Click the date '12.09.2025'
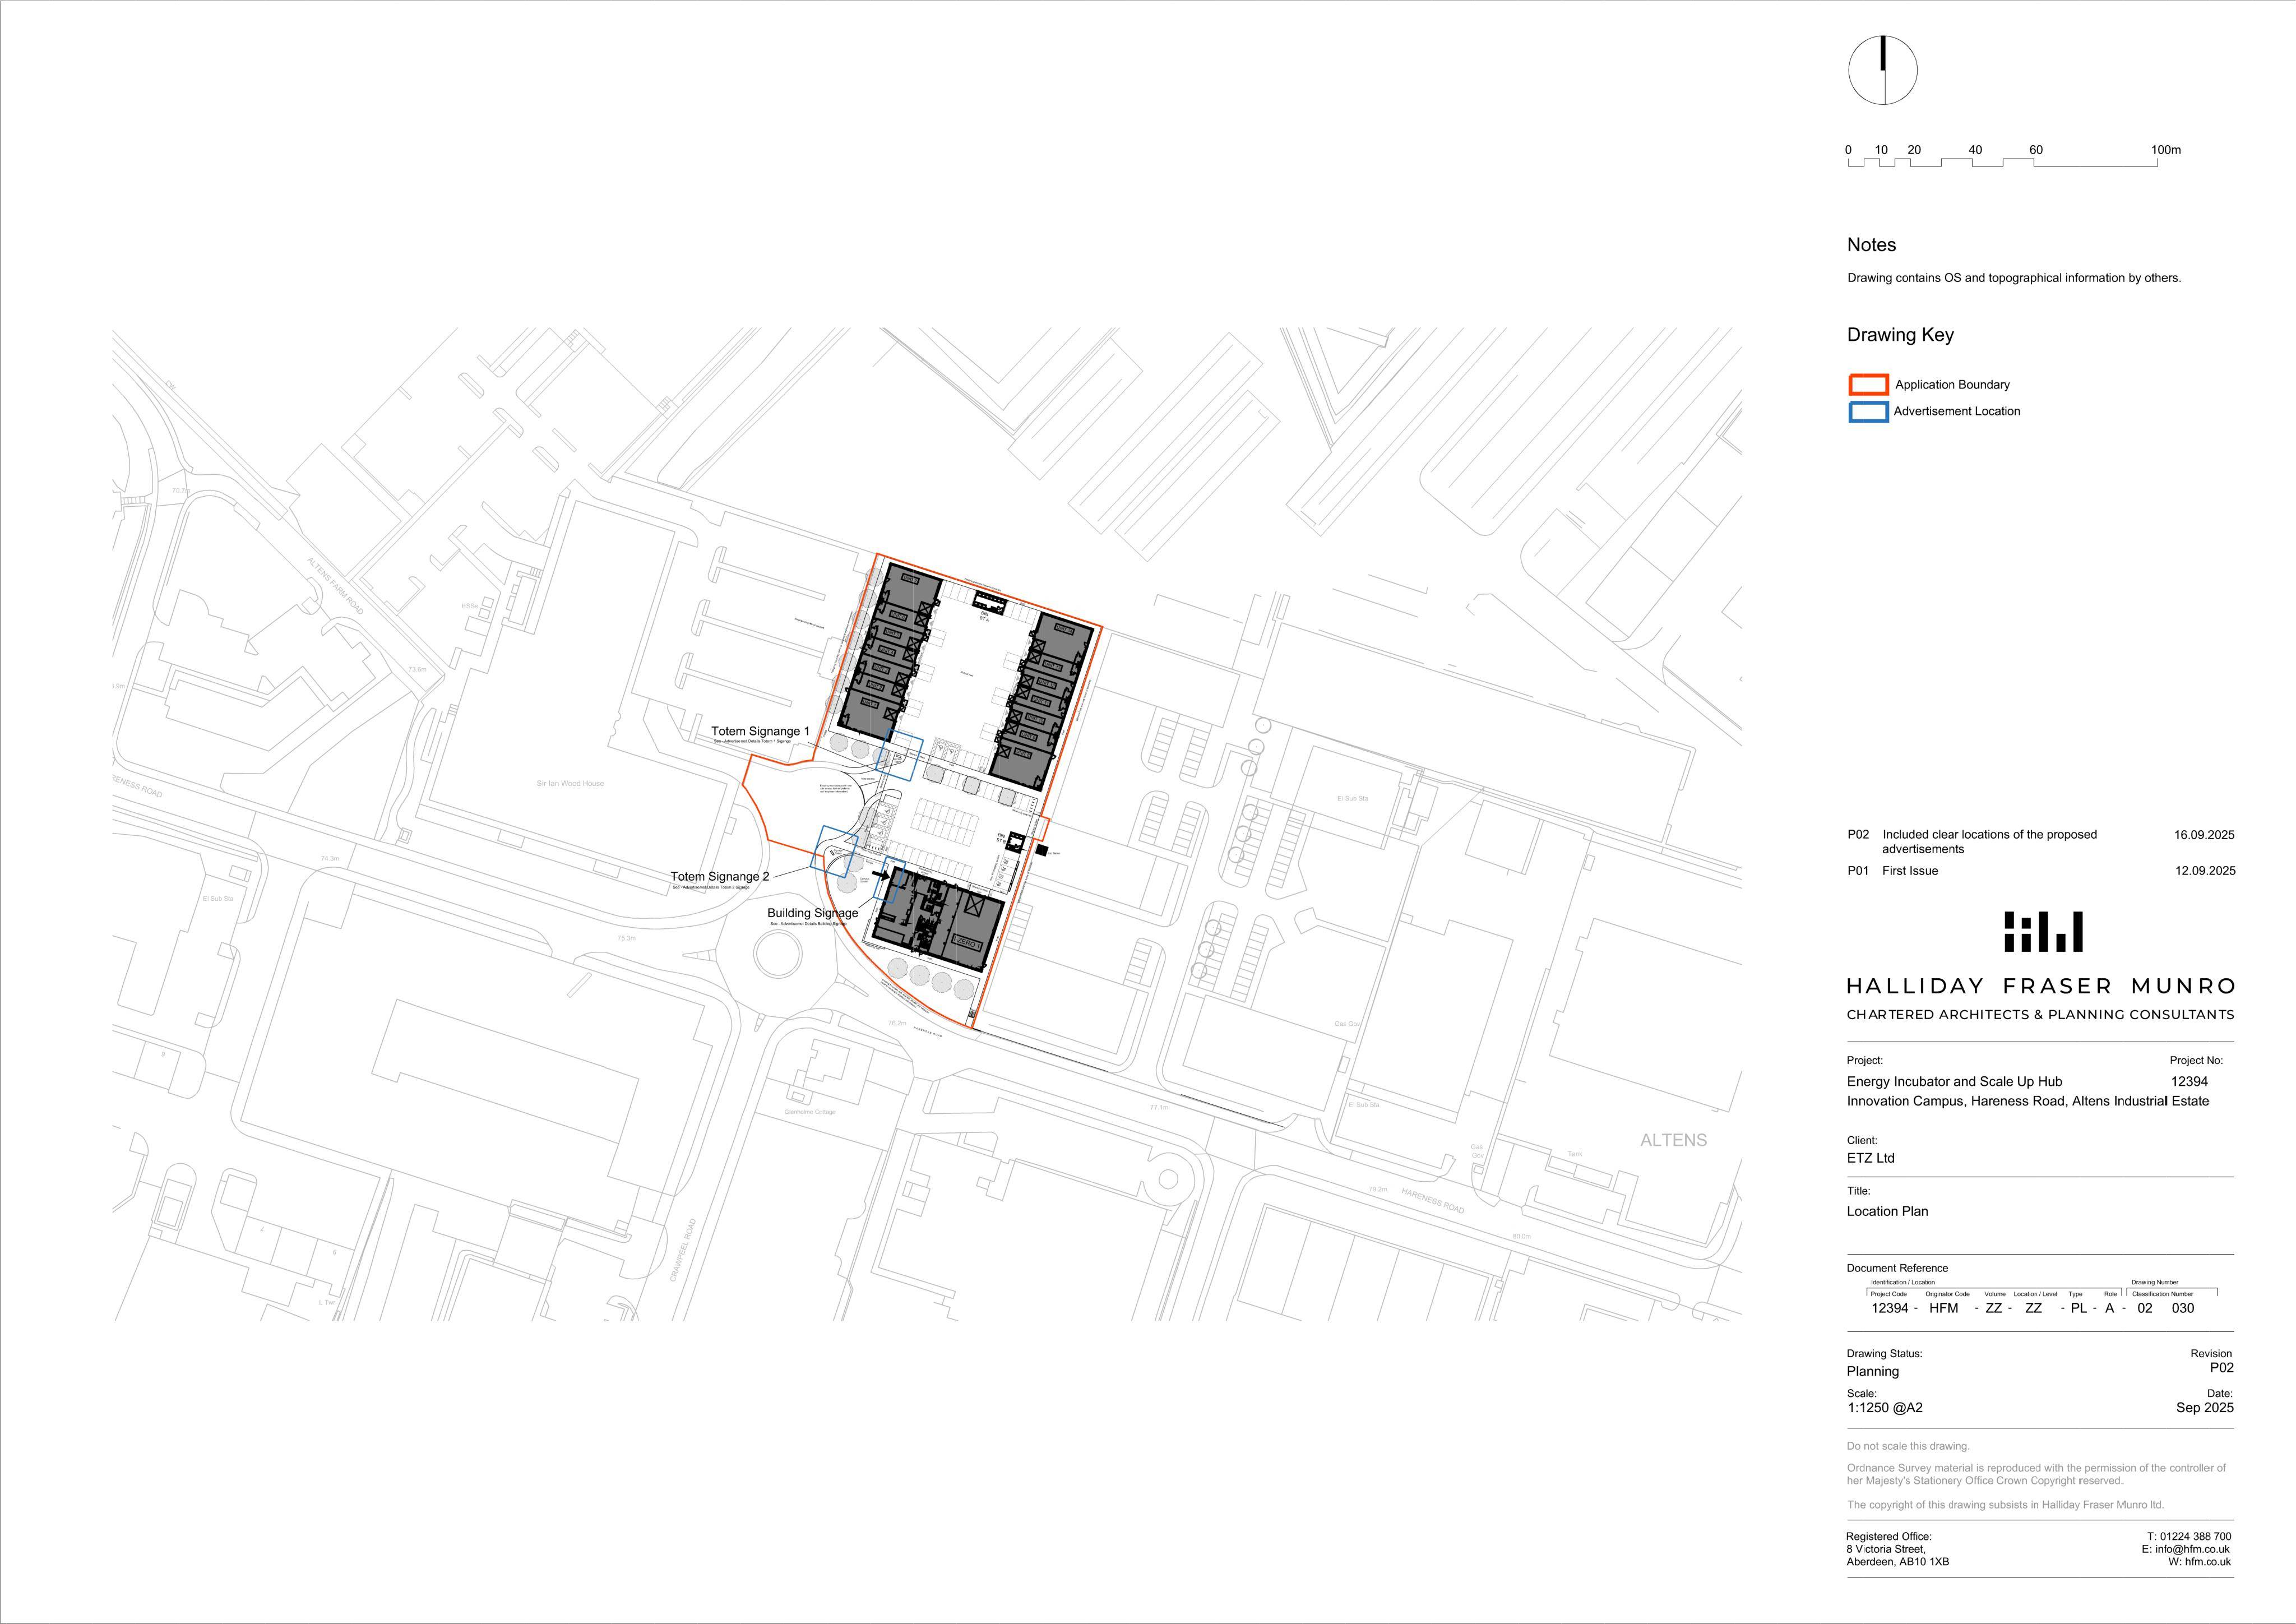This screenshot has height=1624, width=2296. click(2205, 871)
